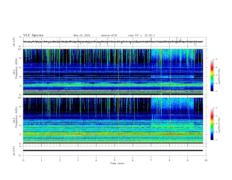Click time axis tick label "8"

click(x=169, y=160)
